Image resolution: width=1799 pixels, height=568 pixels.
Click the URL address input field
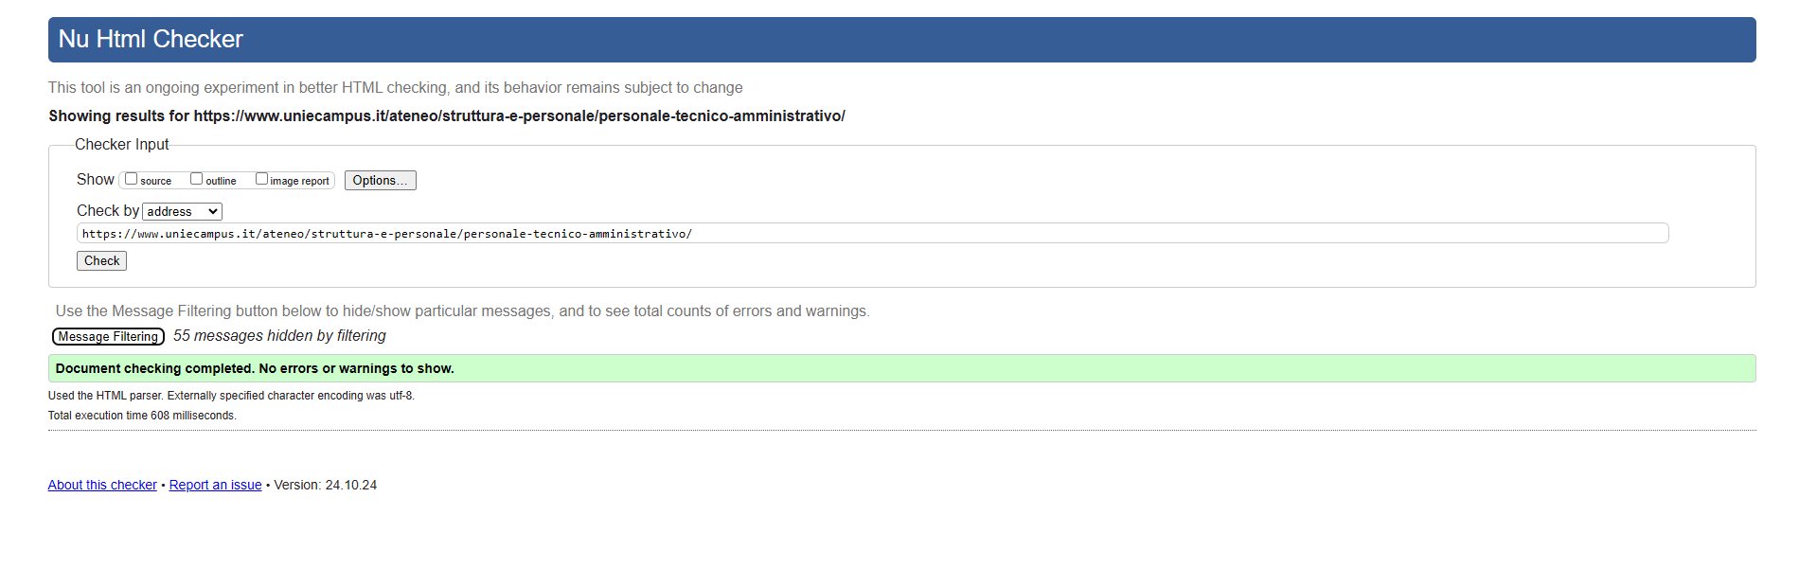[x=872, y=233]
